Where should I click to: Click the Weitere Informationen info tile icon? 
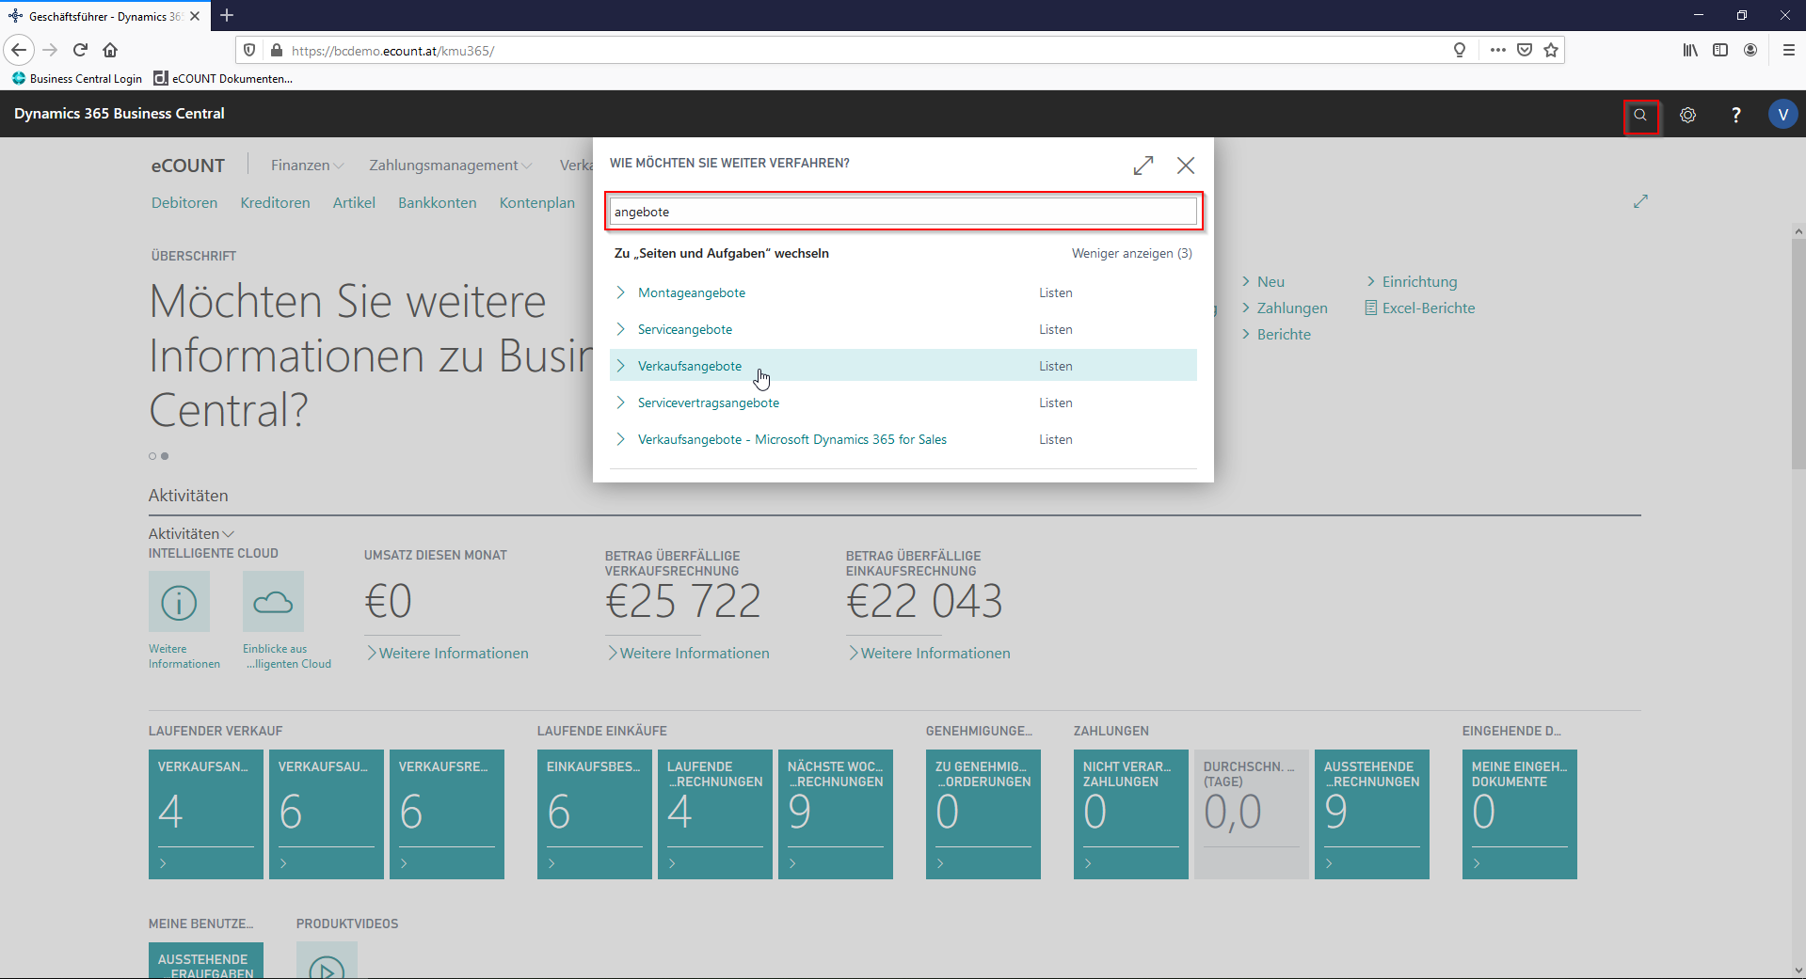179,602
